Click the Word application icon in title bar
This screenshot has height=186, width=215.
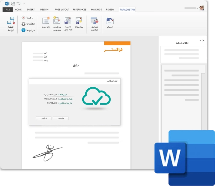pyautogui.click(x=7, y=4)
